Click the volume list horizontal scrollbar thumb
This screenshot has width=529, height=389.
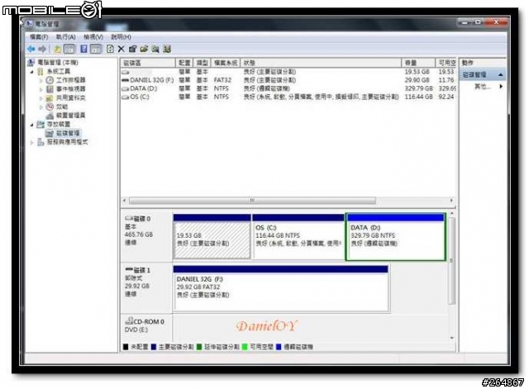coord(252,201)
